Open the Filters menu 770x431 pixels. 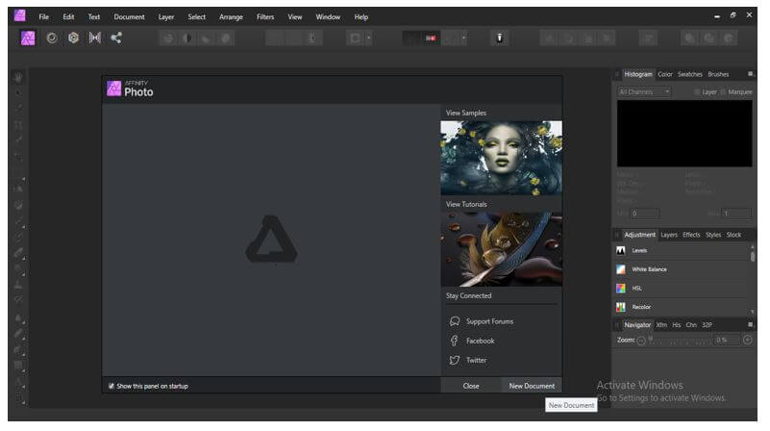point(265,16)
